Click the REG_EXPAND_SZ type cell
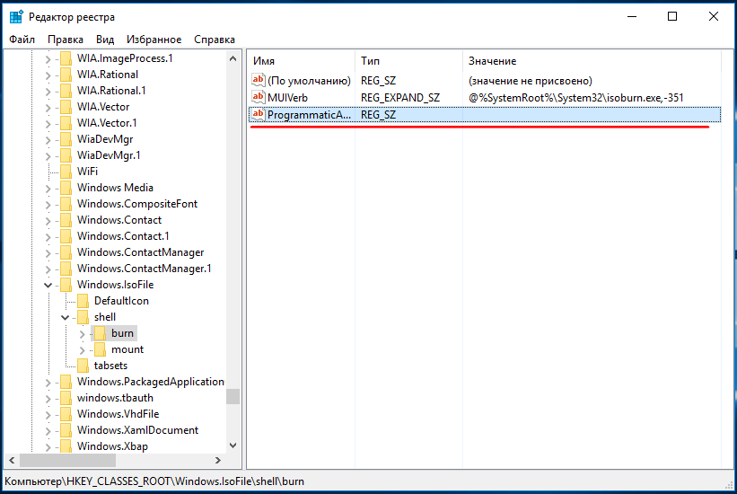 (400, 98)
